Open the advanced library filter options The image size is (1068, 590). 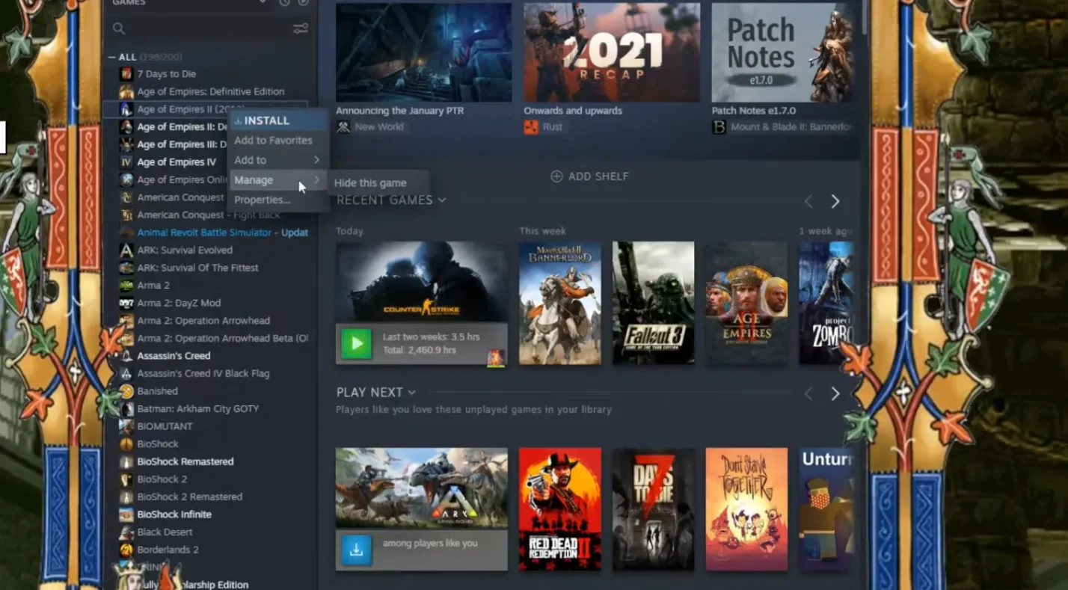(301, 28)
